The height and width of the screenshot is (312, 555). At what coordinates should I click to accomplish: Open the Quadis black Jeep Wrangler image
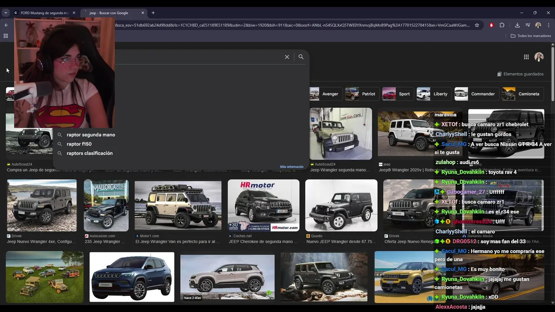(341, 205)
